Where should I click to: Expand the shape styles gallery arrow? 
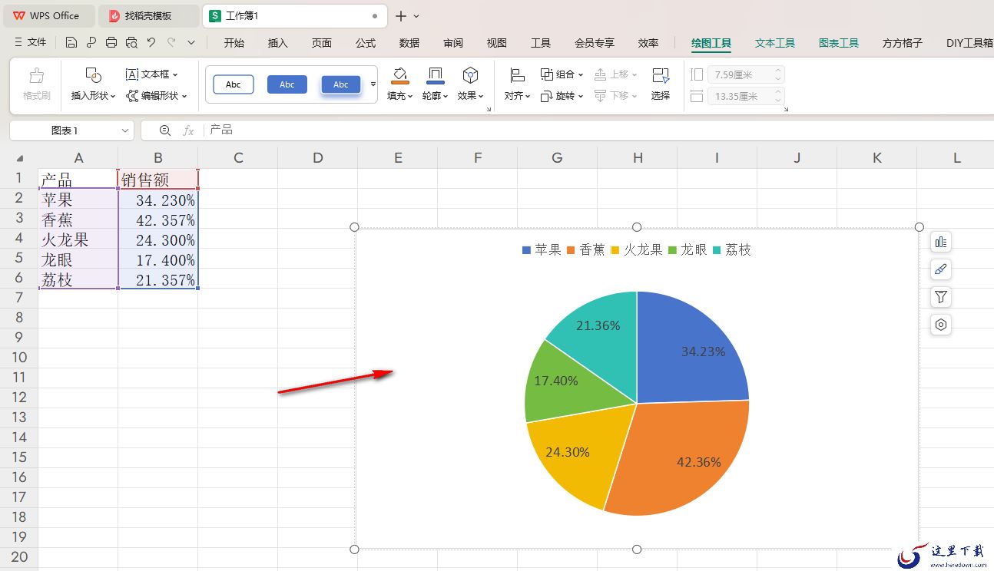[373, 84]
